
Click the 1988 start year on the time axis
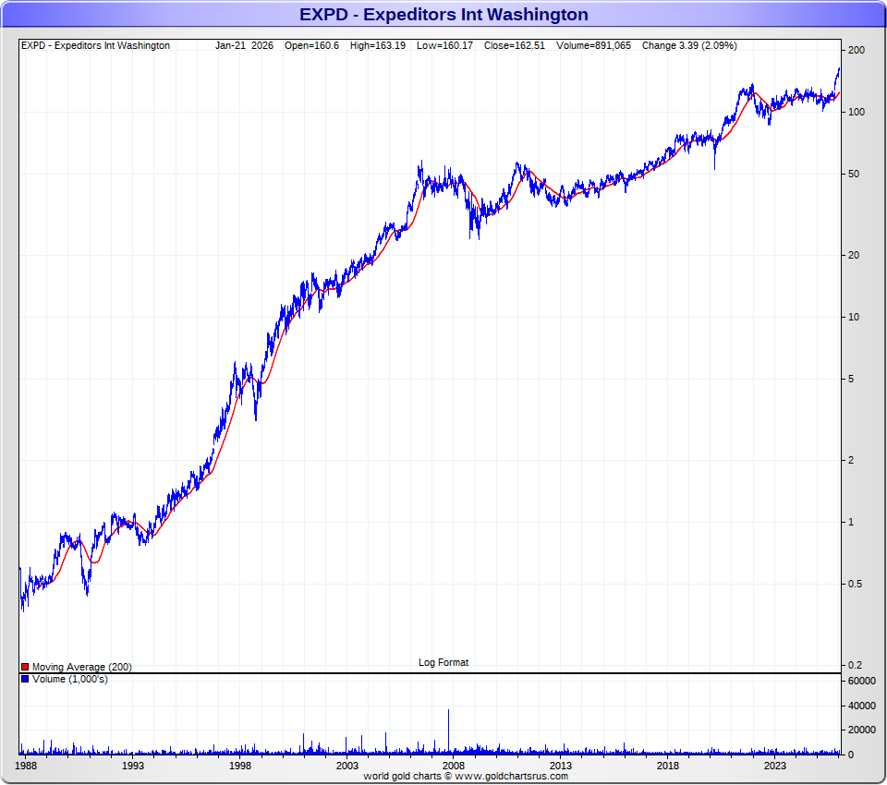[27, 766]
